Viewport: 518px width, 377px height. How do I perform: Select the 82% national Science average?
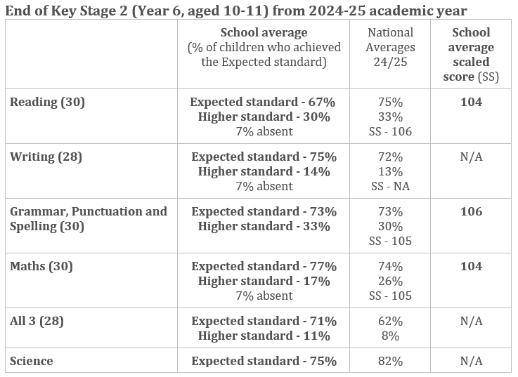pyautogui.click(x=391, y=361)
